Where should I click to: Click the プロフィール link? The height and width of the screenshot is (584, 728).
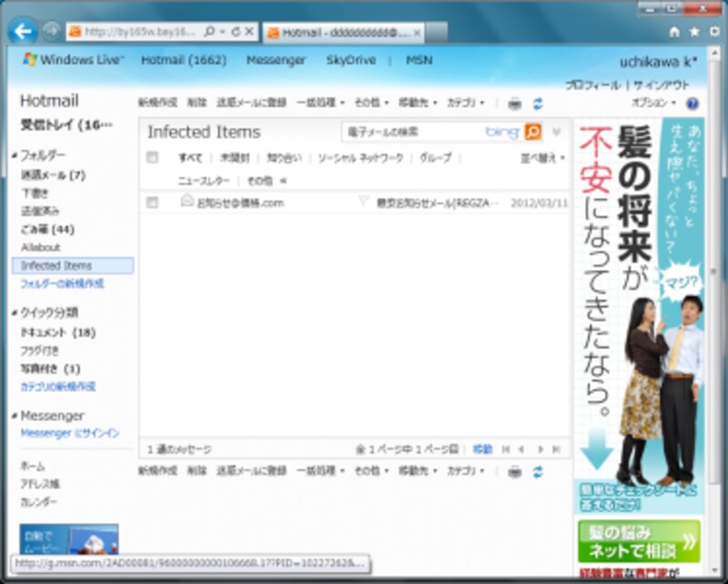[593, 86]
